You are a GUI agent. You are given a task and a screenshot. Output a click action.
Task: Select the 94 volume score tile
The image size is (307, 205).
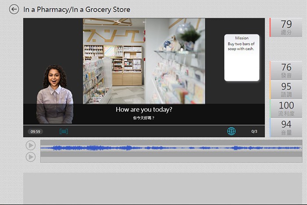coord(286,127)
